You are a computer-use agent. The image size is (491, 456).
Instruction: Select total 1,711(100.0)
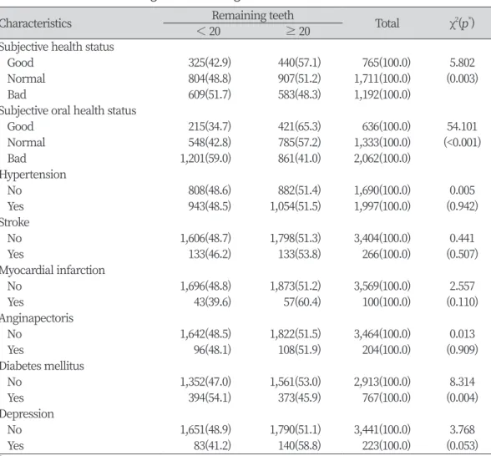pyautogui.click(x=382, y=79)
